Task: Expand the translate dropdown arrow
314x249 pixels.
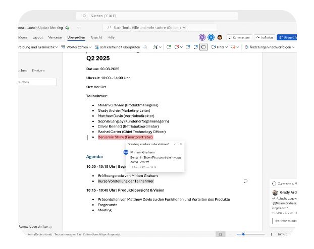Action: tap(160, 47)
